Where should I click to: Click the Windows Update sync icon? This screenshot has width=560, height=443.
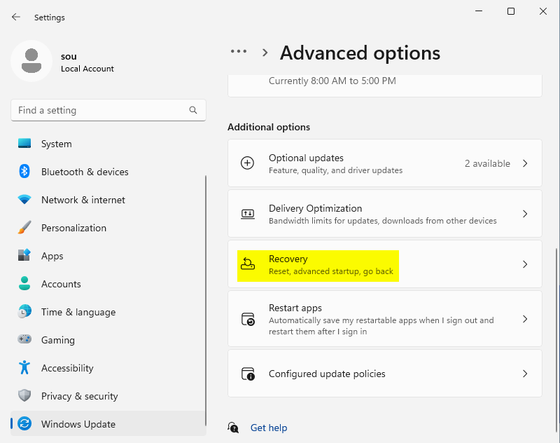coord(24,423)
